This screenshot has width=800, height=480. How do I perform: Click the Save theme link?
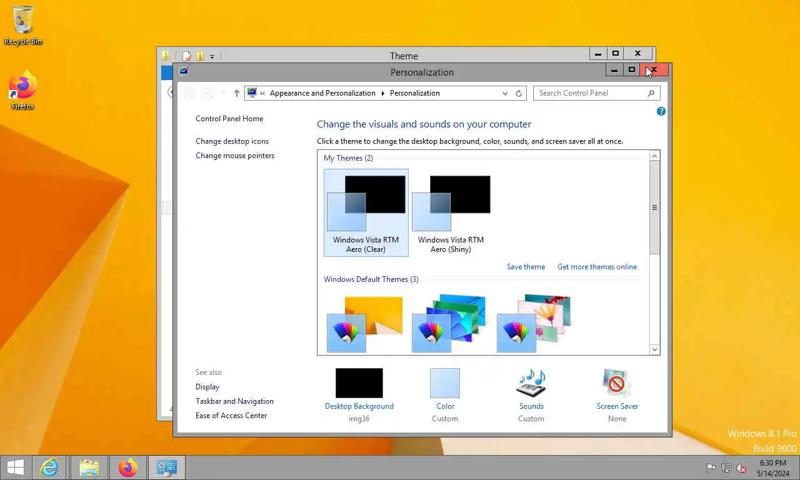[x=526, y=267]
